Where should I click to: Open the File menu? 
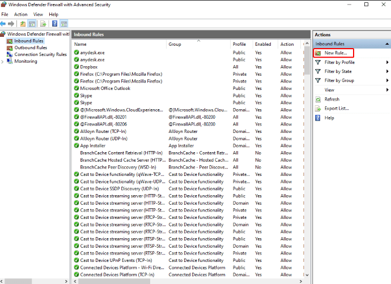(x=5, y=15)
